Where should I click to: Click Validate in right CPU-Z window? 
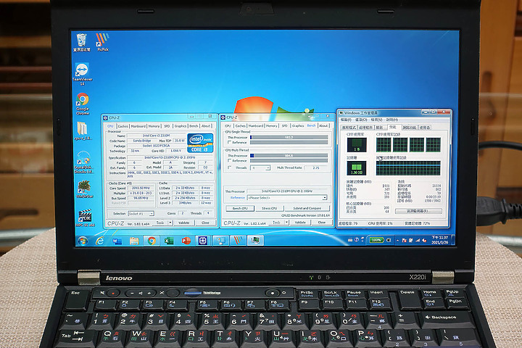click(x=300, y=222)
